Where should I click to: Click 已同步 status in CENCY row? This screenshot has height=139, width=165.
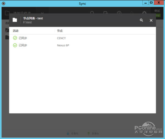(x=23, y=38)
